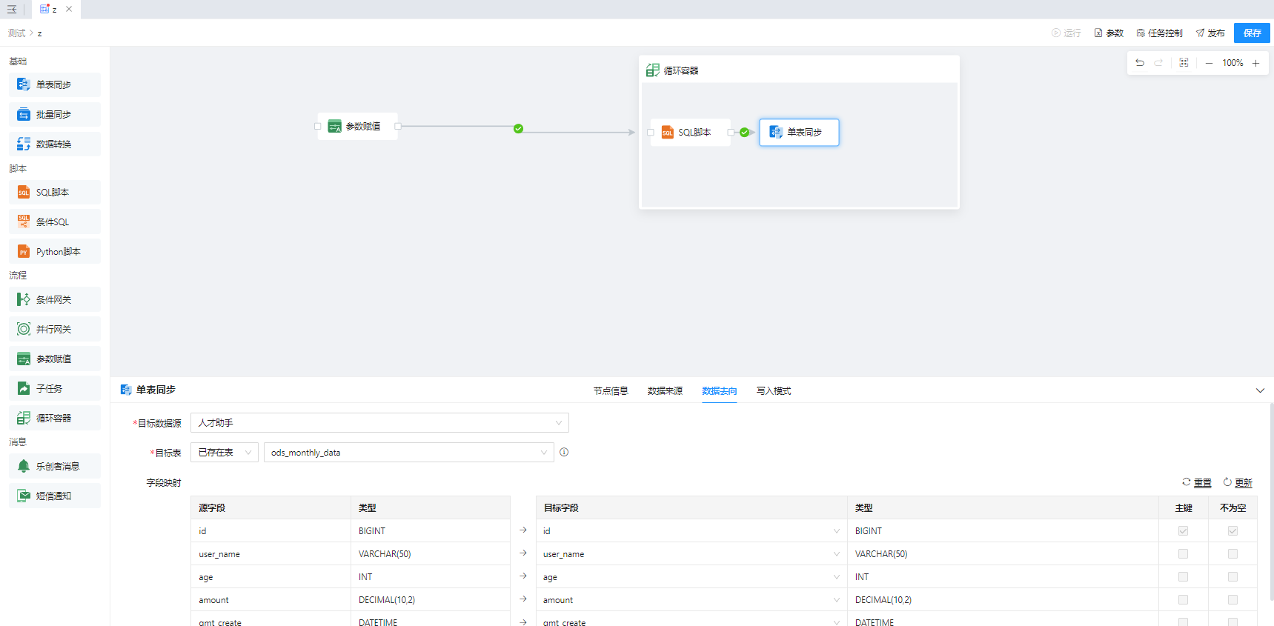Viewport: 1274px width, 626px height.
Task: Open target field dropdown for amount
Action: 691,599
